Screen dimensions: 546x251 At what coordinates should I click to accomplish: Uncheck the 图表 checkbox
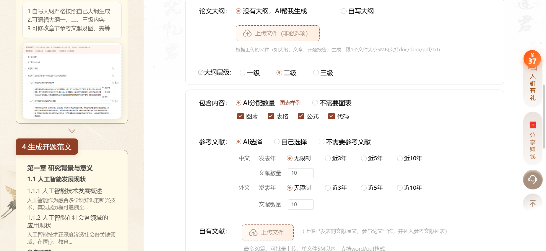coord(240,116)
